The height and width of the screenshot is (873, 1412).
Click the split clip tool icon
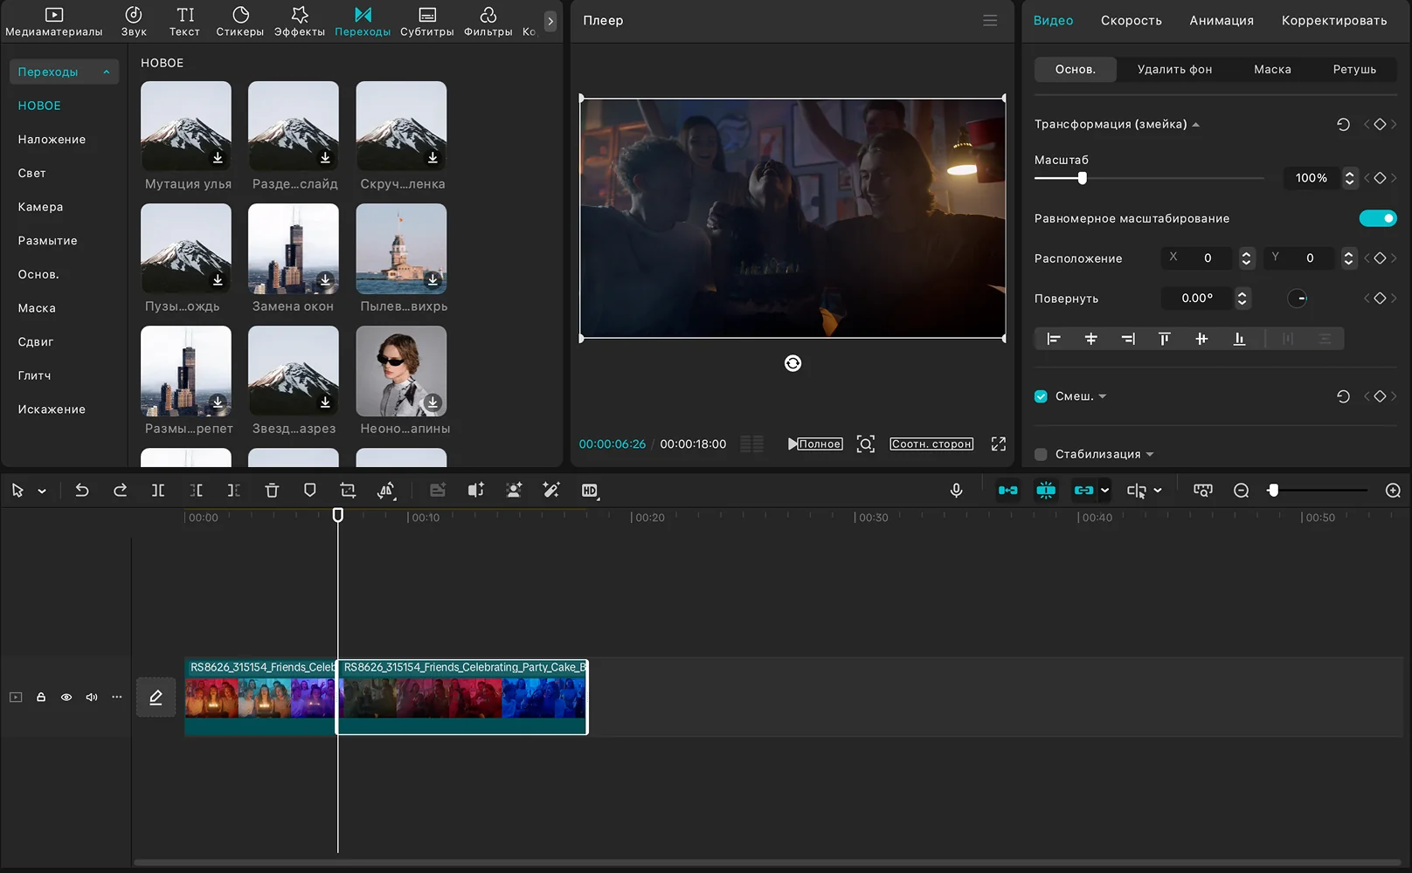pos(158,491)
